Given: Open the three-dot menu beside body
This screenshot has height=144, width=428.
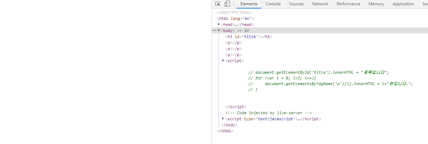Looking at the screenshot, I should (214, 31).
